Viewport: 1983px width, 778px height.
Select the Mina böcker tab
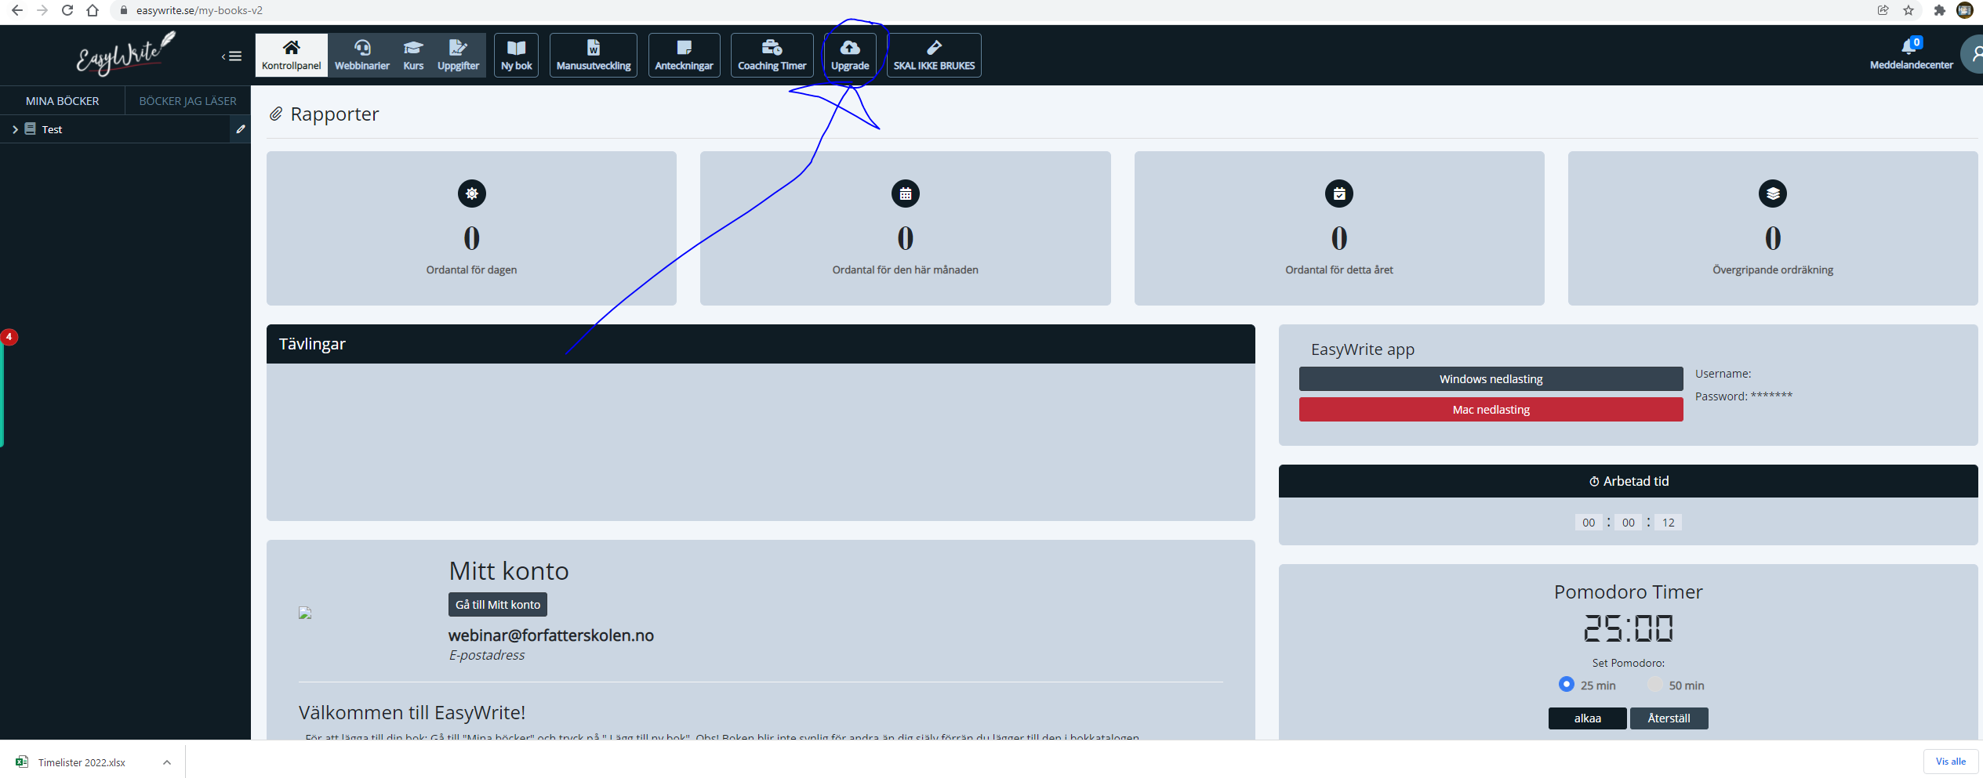pos(62,101)
